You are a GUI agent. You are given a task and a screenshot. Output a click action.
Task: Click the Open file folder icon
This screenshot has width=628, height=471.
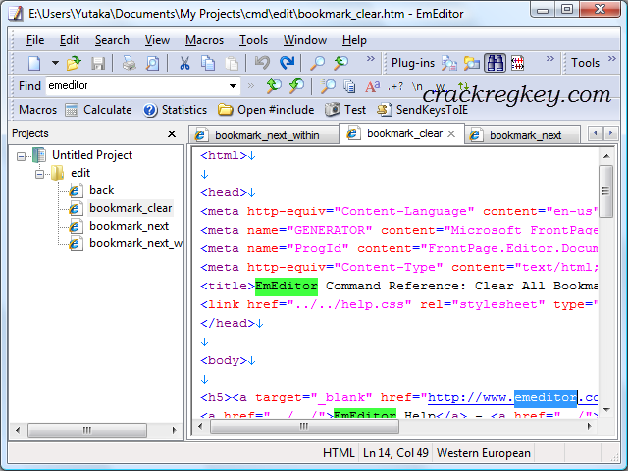74,63
